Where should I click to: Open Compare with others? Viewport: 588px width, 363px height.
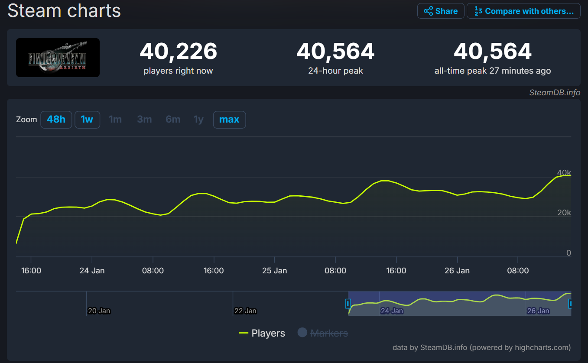click(523, 11)
